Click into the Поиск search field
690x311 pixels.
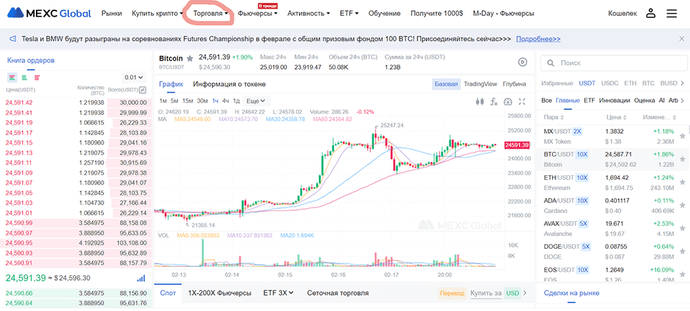(x=614, y=63)
